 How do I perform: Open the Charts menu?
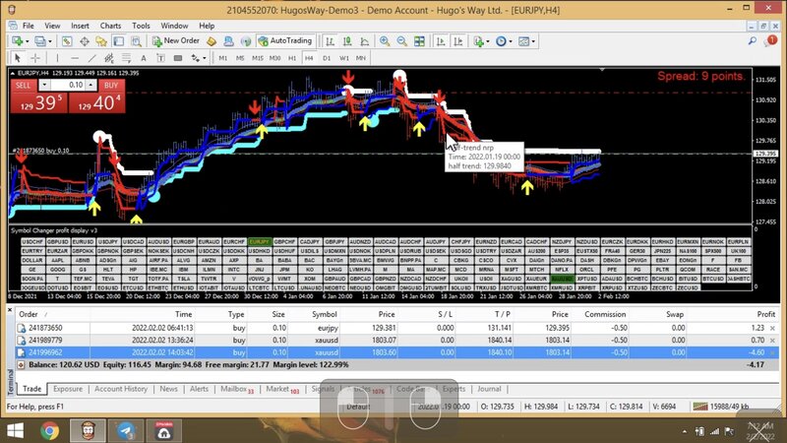coord(110,26)
